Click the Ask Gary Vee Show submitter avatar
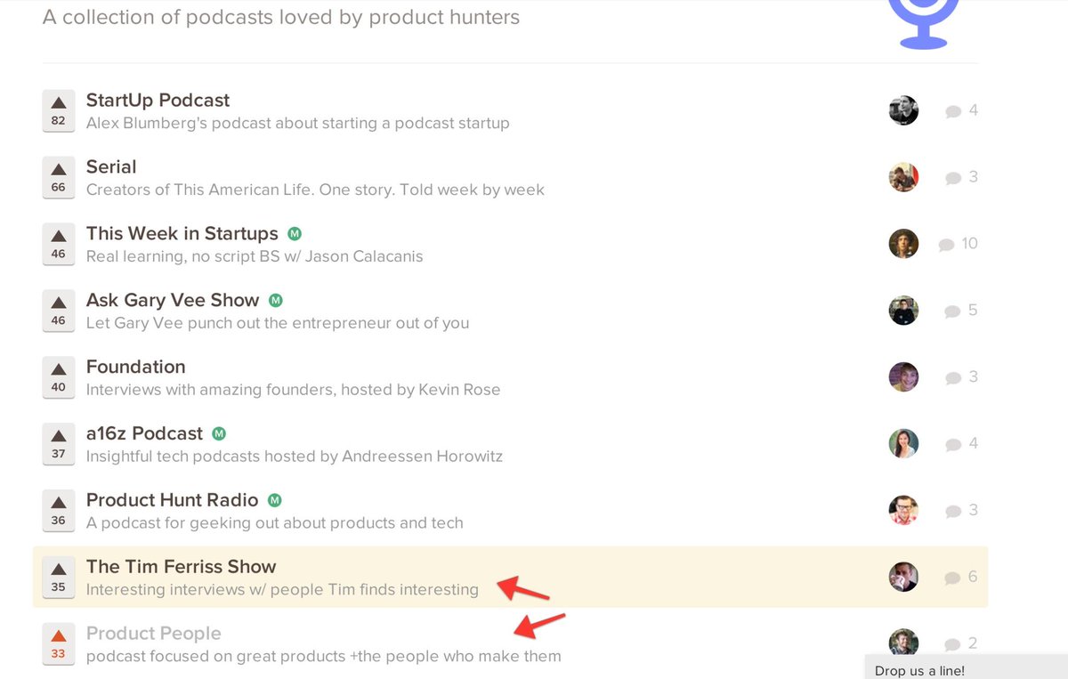 (x=903, y=310)
